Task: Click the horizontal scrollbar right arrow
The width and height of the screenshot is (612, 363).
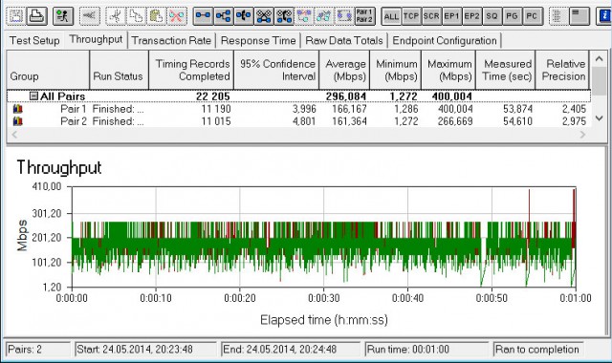Action: pyautogui.click(x=582, y=135)
